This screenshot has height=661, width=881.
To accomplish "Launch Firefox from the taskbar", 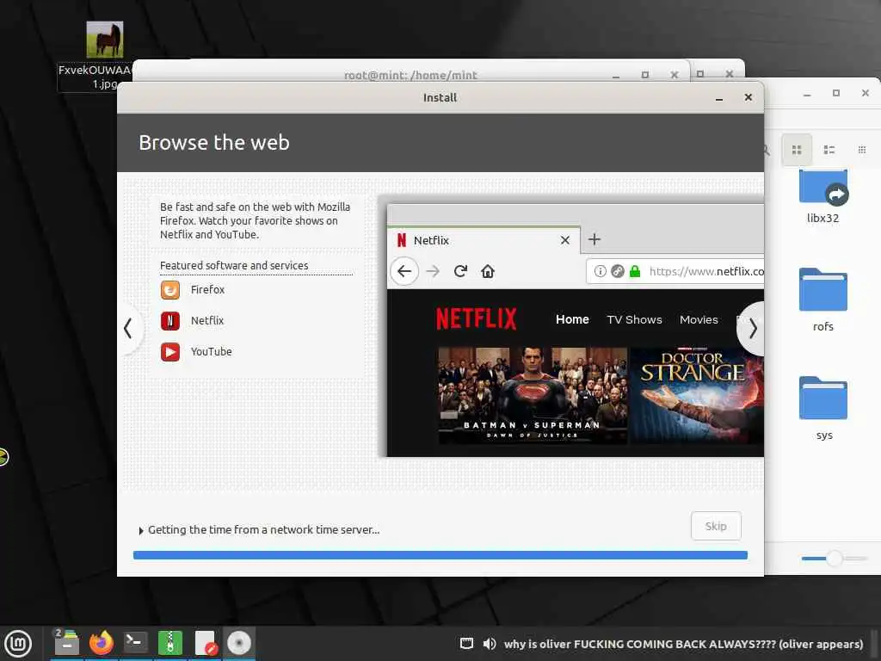I will pyautogui.click(x=102, y=642).
